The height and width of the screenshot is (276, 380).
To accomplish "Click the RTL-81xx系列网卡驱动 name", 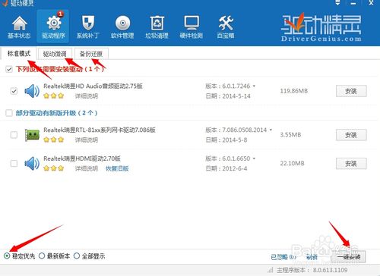I will click(100, 130).
